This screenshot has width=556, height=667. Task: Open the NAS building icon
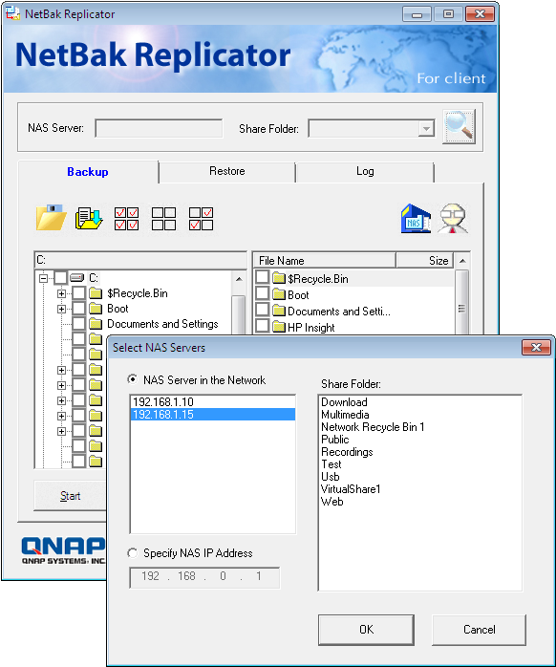click(416, 219)
